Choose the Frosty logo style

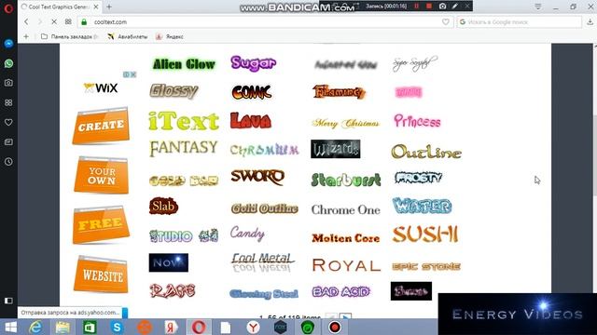[419, 178]
